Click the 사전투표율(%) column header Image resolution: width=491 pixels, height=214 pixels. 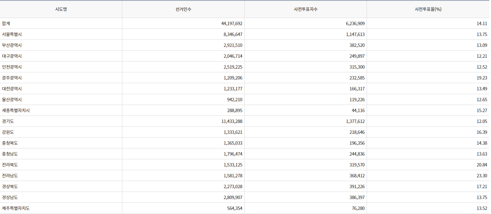(x=428, y=9)
